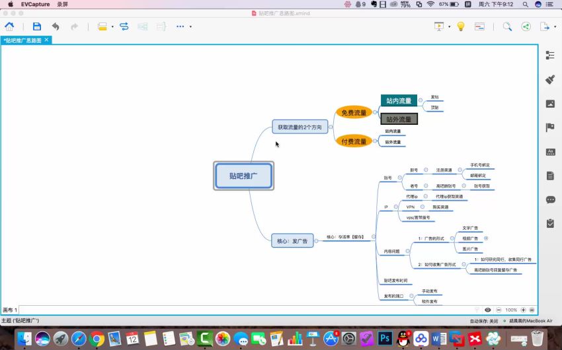This screenshot has width=562, height=350.
Task: Open the Image panel in the right sidebar
Action: point(549,104)
